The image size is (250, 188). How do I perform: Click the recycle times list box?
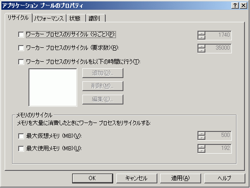coord(53,87)
